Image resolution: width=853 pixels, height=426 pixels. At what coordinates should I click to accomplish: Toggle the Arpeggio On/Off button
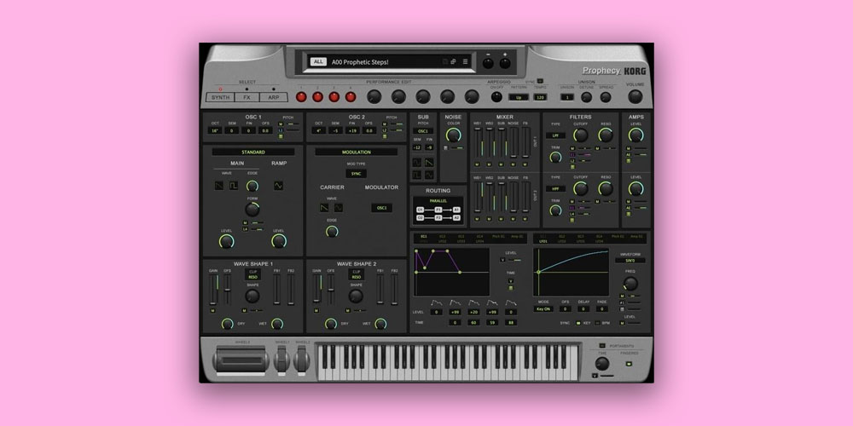point(496,96)
